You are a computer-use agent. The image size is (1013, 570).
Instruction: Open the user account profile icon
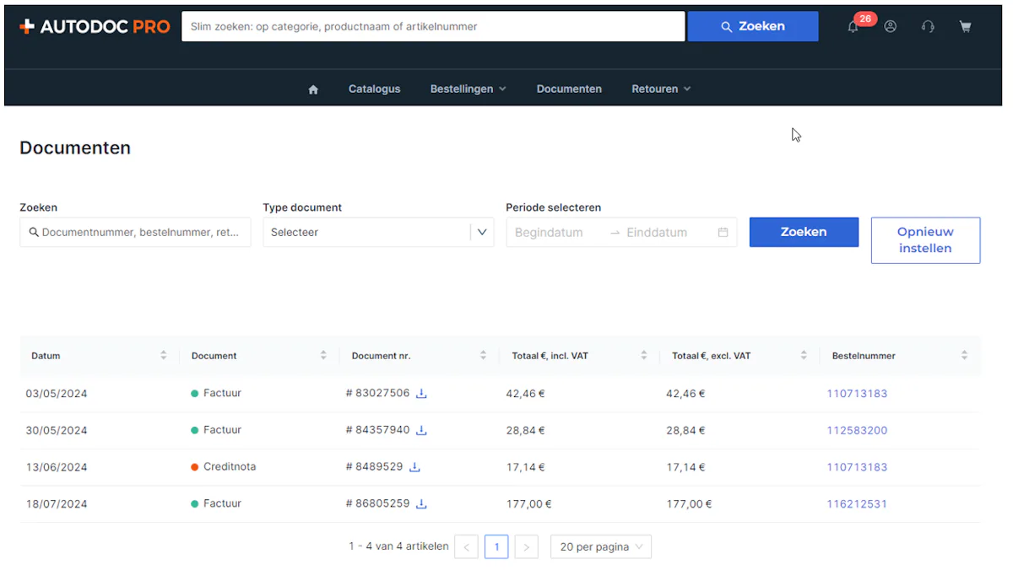[x=891, y=26]
